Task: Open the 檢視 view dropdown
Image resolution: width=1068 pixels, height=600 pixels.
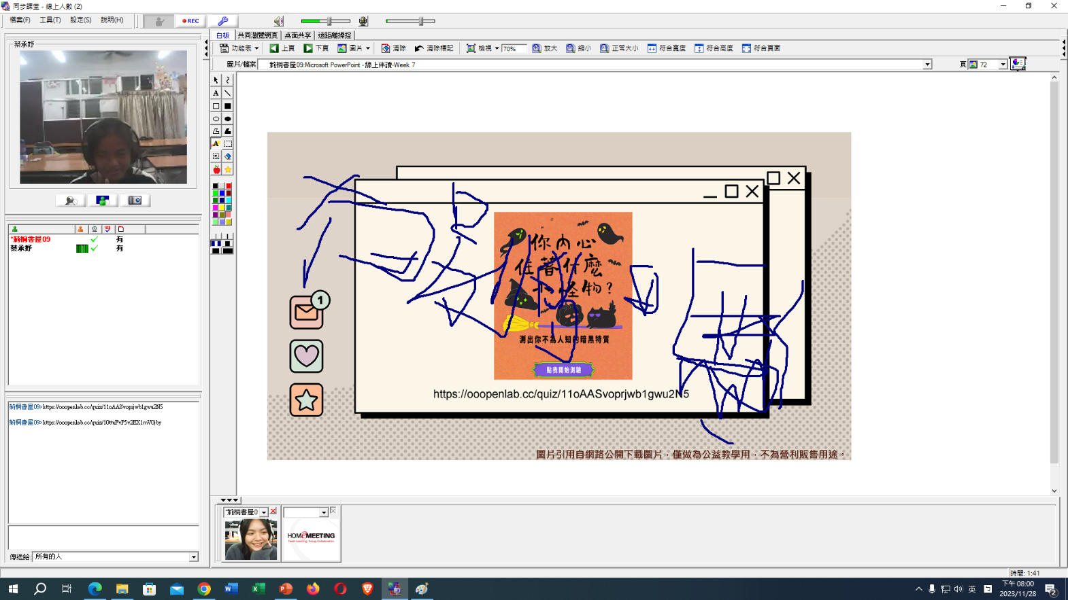Action: (482, 48)
